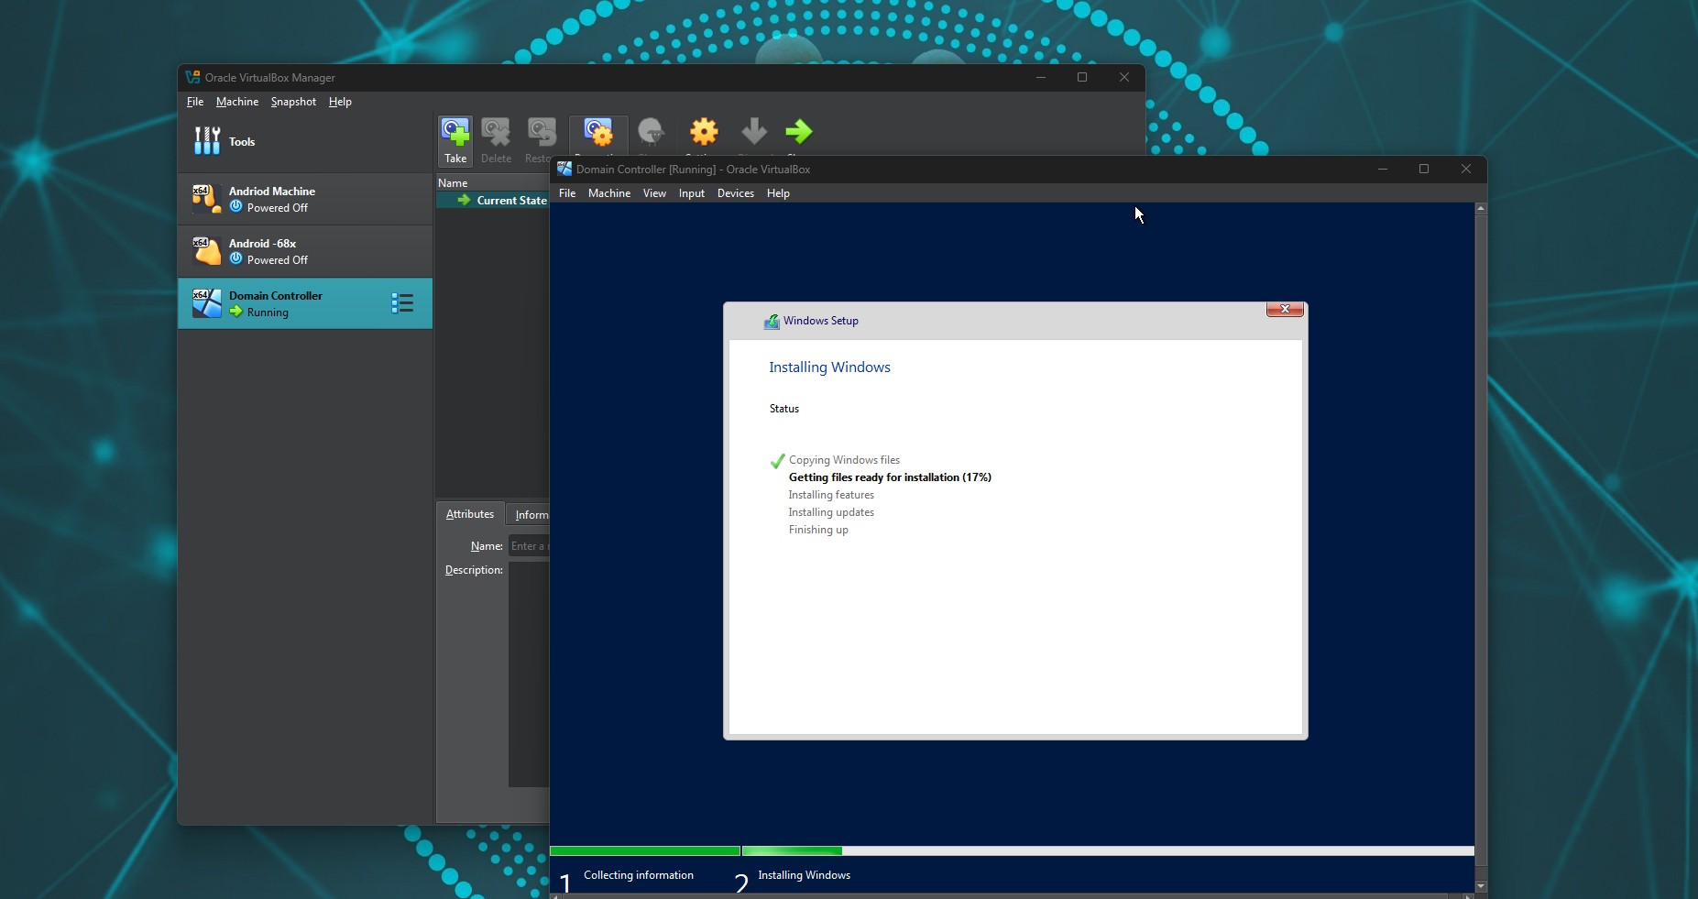The width and height of the screenshot is (1698, 899).
Task: Click 'Installing features' status text
Action: click(x=831, y=495)
